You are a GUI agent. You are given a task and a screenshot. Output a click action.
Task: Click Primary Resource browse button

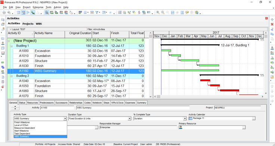click(244, 128)
